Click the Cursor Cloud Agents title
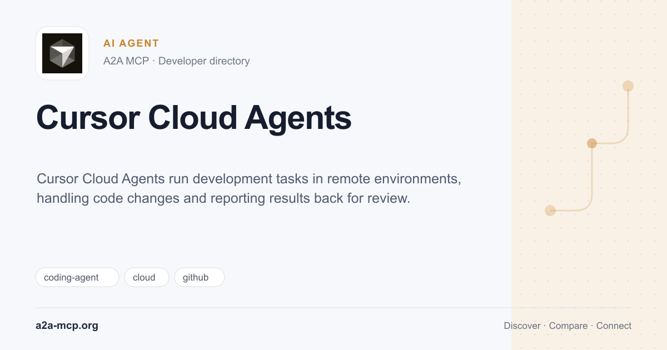Viewport: 667px width, 350px height. pos(194,118)
